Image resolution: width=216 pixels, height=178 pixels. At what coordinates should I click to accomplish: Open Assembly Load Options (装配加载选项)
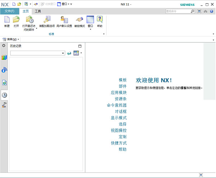pyautogui.click(x=47, y=20)
